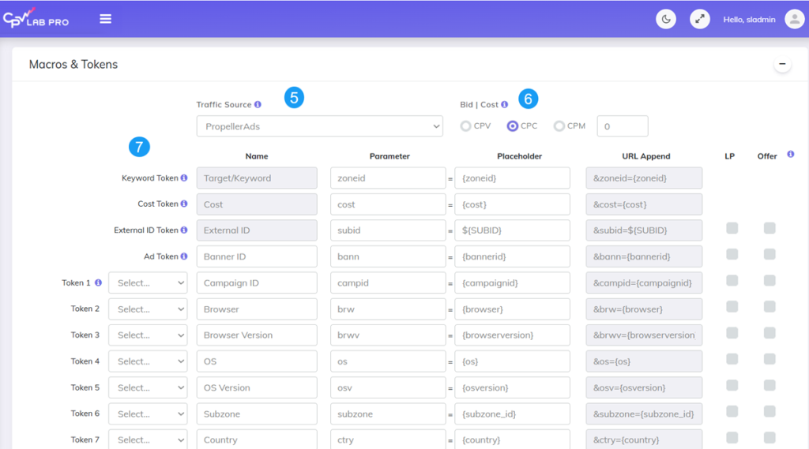Check Offer box for External ID row
Image resolution: width=809 pixels, height=449 pixels.
click(769, 228)
